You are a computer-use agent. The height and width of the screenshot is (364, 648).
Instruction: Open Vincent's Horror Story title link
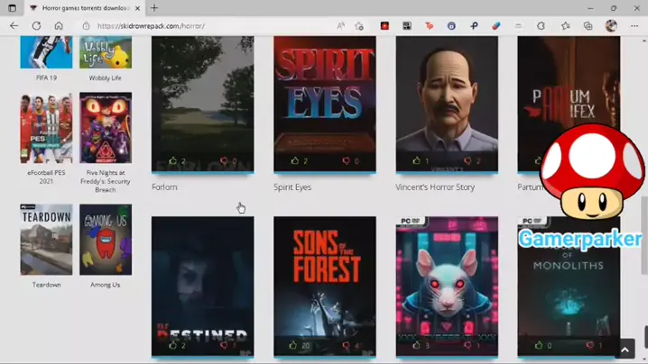point(434,187)
